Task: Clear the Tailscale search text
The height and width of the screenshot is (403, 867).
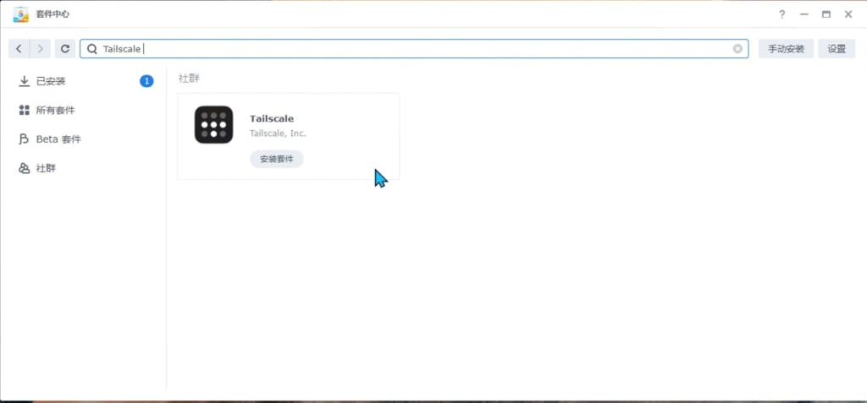Action: [737, 49]
